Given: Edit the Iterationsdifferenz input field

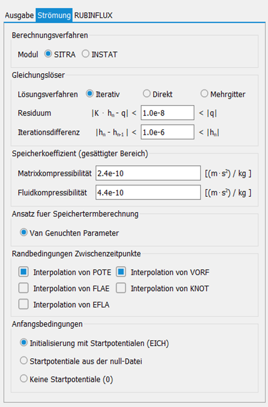Looking at the screenshot, I should (167, 132).
